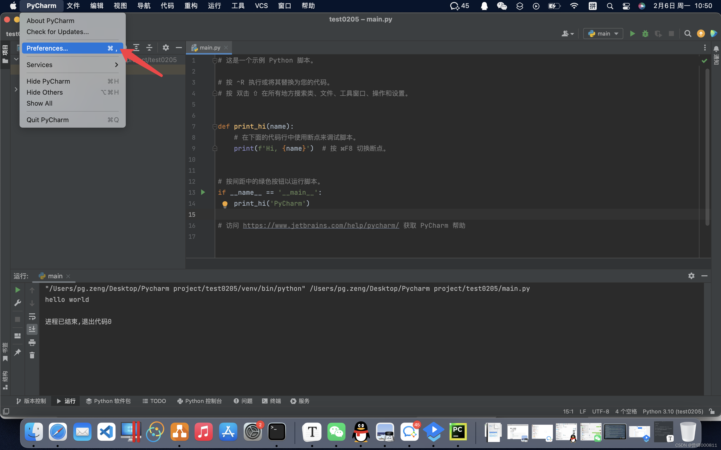This screenshot has width=721, height=450.
Task: Switch to the Terminal panel tab
Action: click(272, 400)
